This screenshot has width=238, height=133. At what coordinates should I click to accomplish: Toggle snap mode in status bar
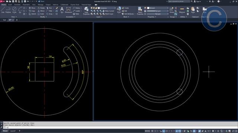click(155, 131)
